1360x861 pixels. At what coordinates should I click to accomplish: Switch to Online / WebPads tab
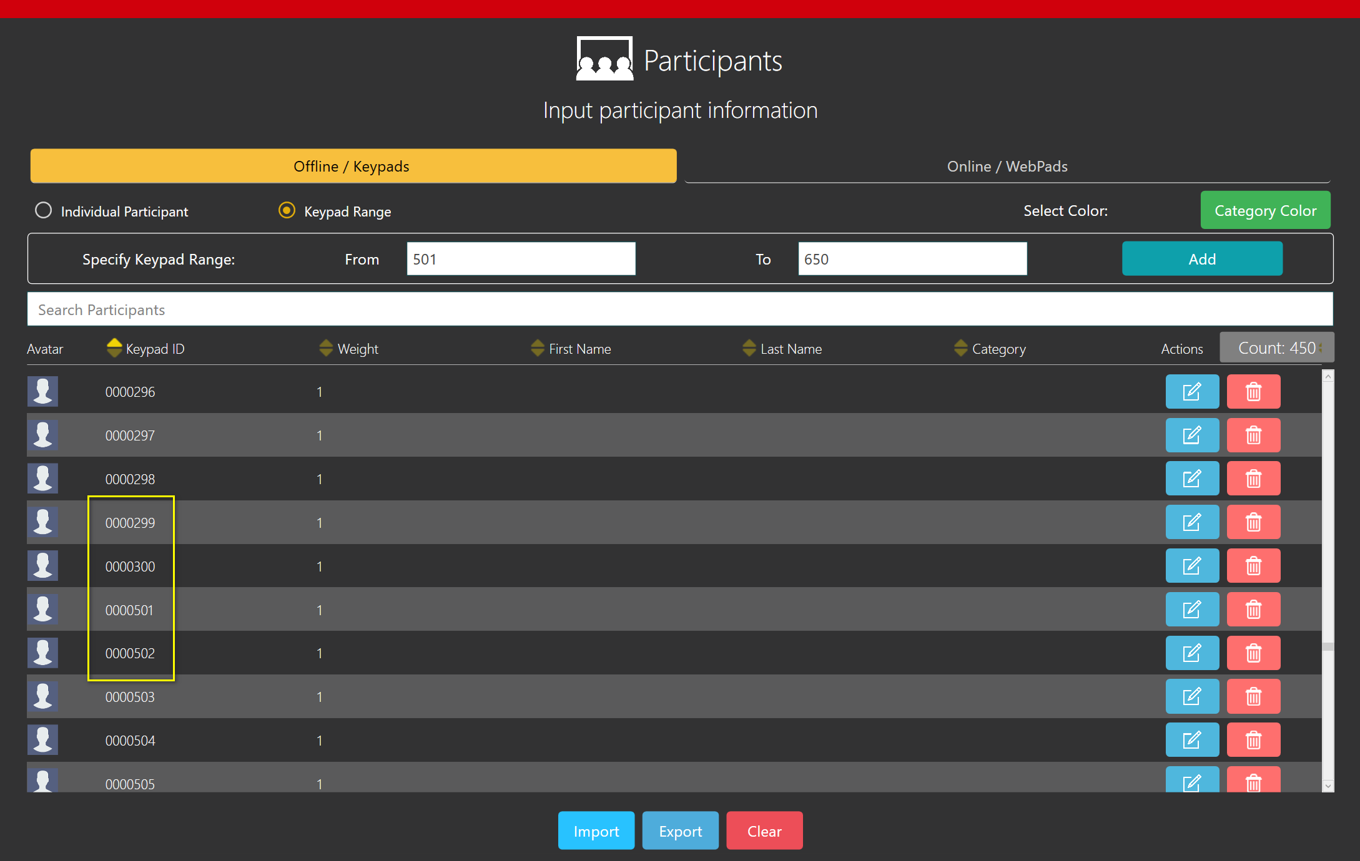coord(1007,166)
